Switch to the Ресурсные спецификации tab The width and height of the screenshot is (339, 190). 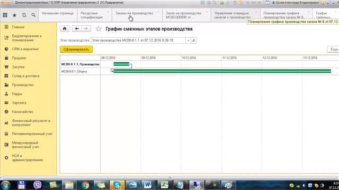click(94, 15)
